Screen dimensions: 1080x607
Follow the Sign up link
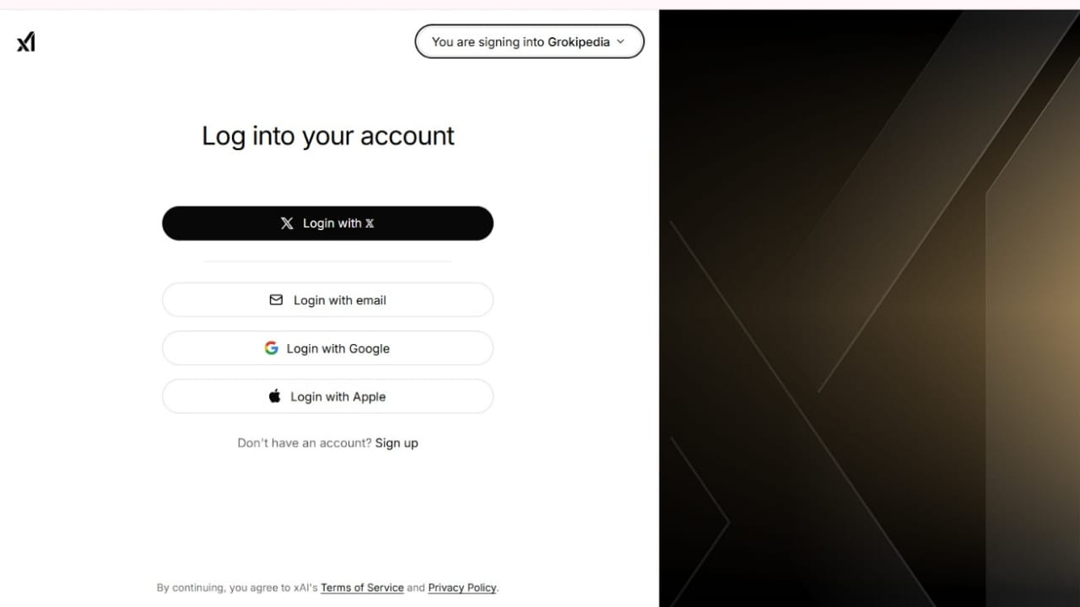tap(397, 443)
